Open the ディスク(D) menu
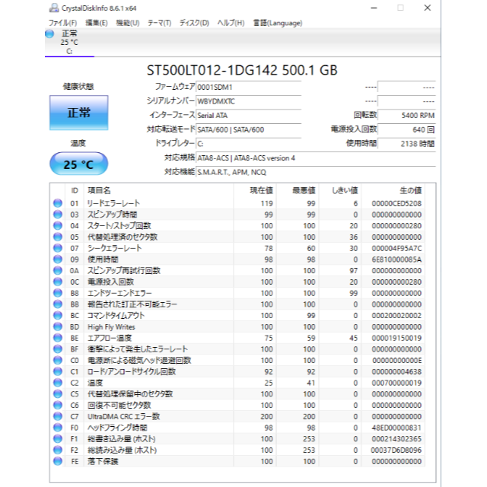 195,23
